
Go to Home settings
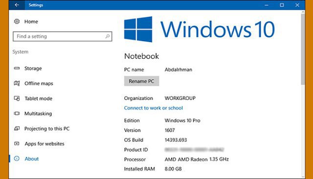(31, 22)
